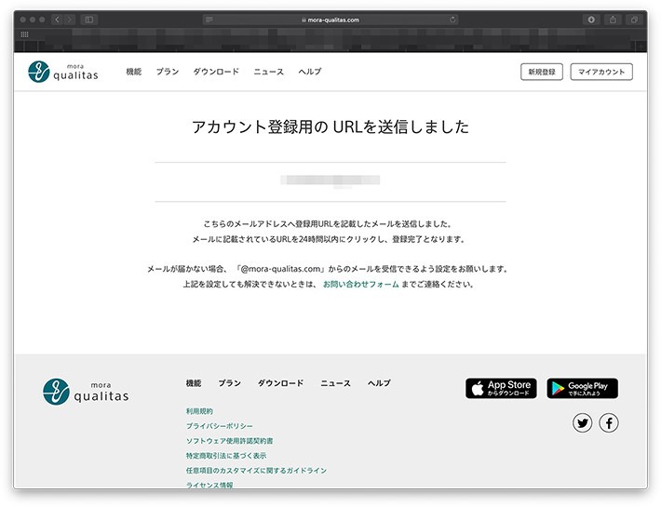Click the mora qualitas logo in header
This screenshot has width=661, height=507.
coord(63,72)
